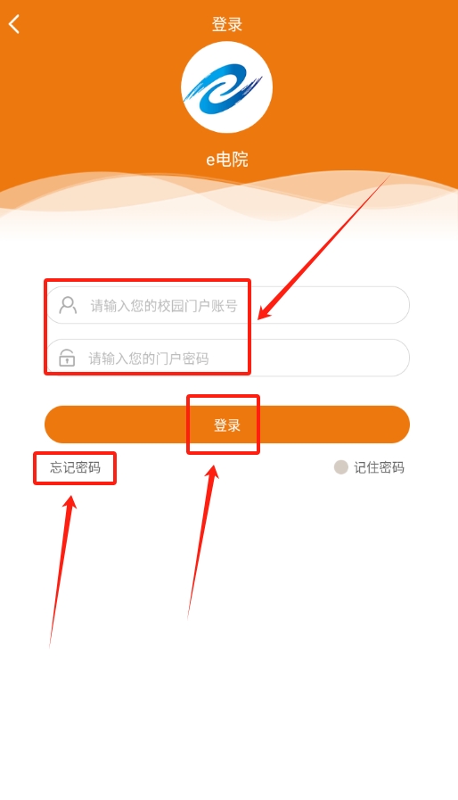
Task: Submit with the orange 登录 button
Action: (227, 425)
